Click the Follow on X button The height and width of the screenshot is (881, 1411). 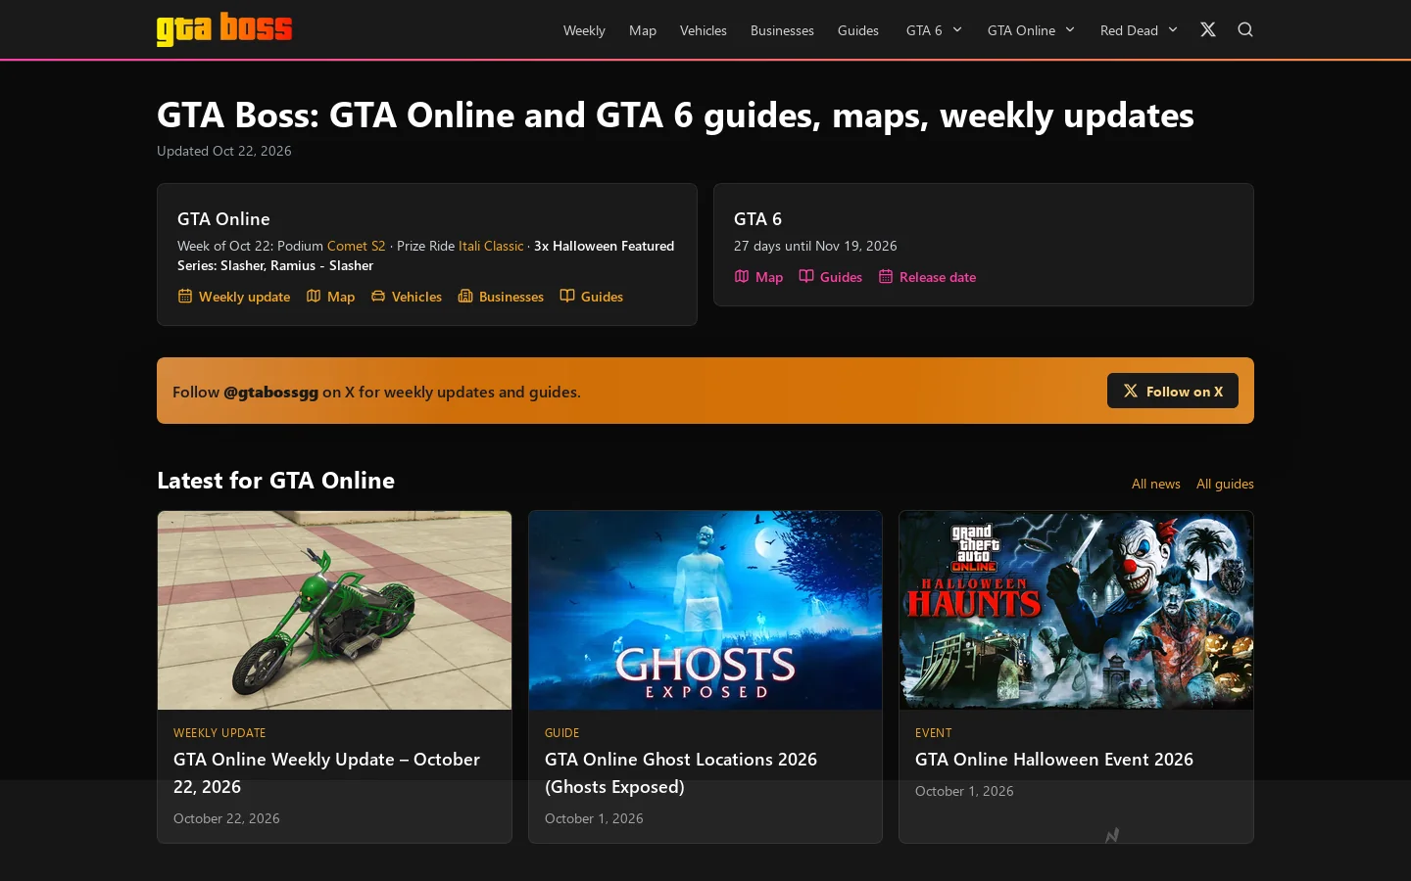click(x=1173, y=391)
